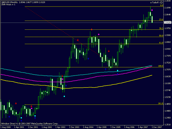Click the 1.6630 price scale value
Image resolution: width=172 pixels, height=129 pixels.
tap(168, 76)
